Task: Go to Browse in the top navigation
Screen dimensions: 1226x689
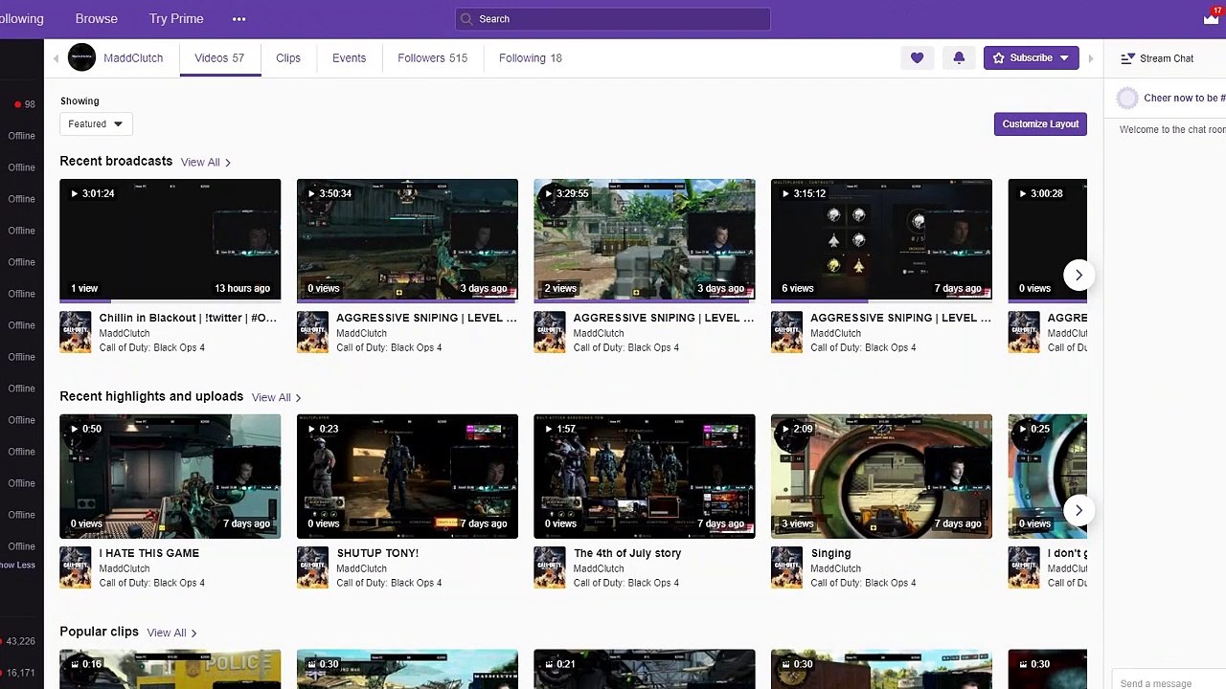Action: click(97, 19)
